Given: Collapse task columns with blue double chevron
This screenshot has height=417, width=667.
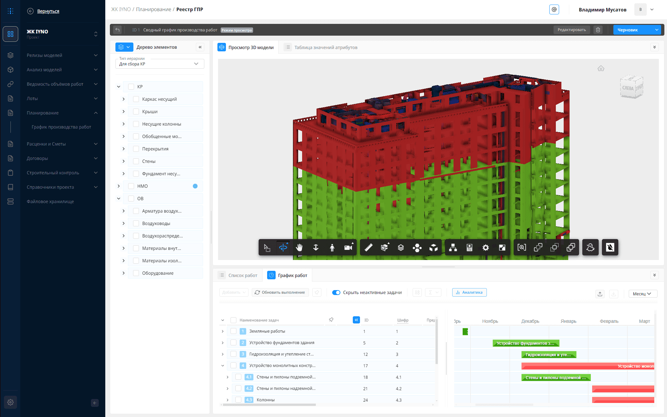Looking at the screenshot, I should tap(356, 320).
